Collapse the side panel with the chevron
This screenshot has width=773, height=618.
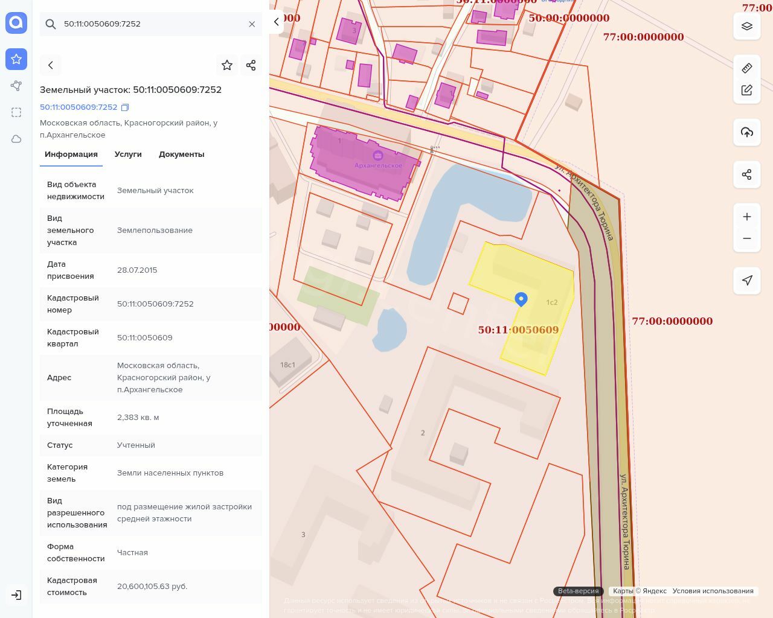pos(277,22)
